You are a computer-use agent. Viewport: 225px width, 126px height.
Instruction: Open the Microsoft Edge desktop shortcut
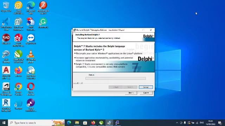pyautogui.click(x=31, y=8)
